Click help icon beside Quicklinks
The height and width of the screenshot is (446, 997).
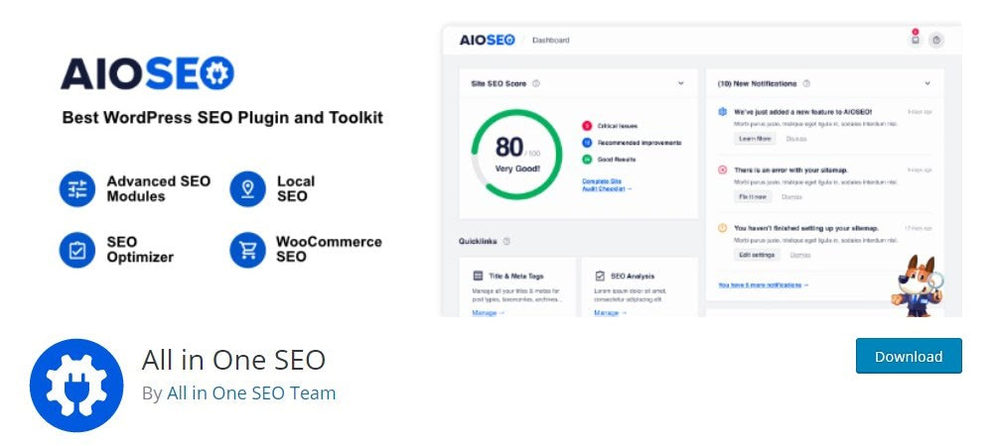(x=506, y=241)
